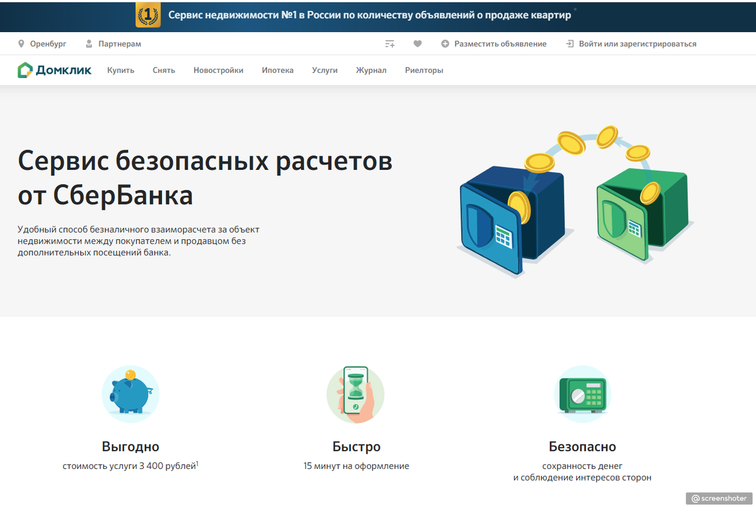Click text стоимость услуги 3 400 рублей

pos(129,466)
